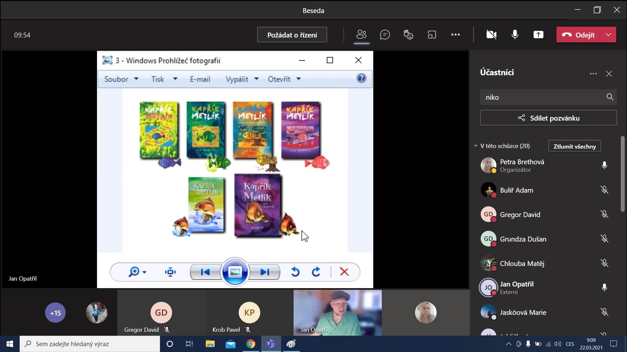This screenshot has height=352, width=627.
Task: Show the participants panel icon
Action: pyautogui.click(x=361, y=35)
